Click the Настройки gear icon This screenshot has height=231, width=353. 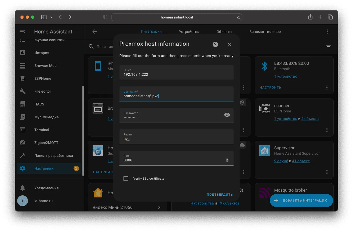tap(23, 168)
